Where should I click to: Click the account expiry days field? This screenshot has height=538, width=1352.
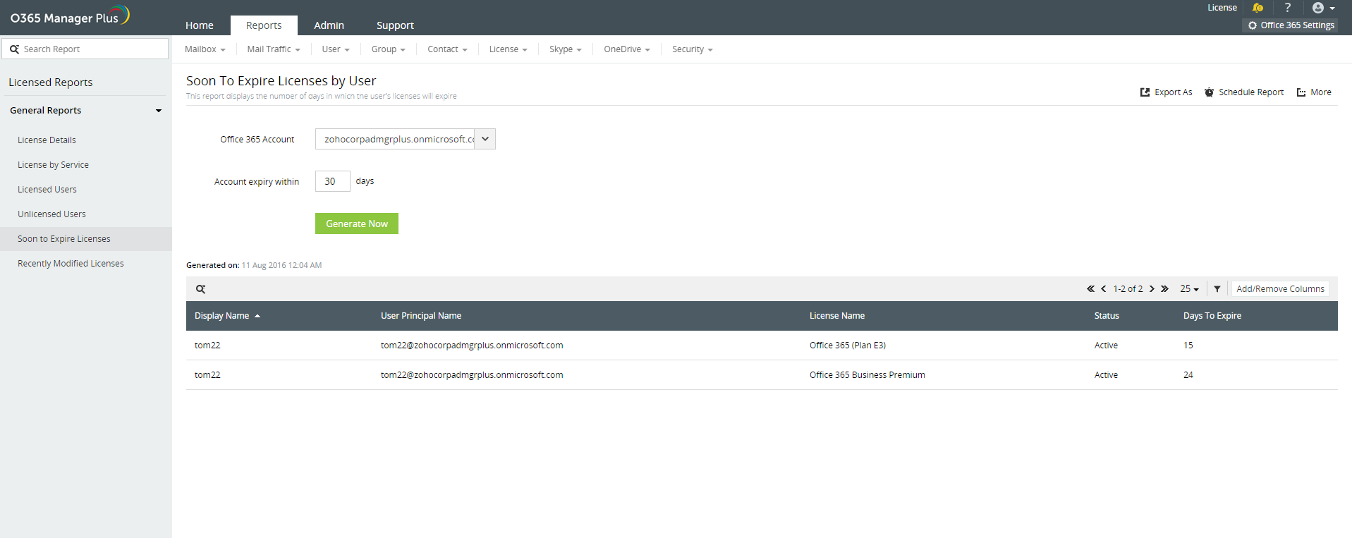(333, 181)
